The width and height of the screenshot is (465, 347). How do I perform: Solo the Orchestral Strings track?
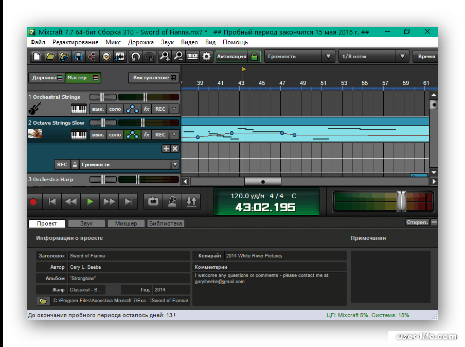coord(115,109)
